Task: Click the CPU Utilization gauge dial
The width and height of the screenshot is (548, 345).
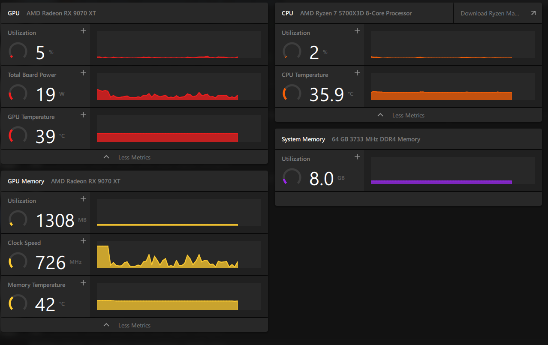Action: pos(292,51)
